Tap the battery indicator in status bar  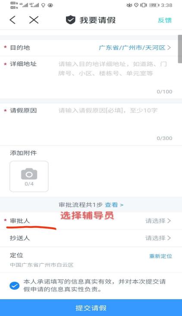pyautogui.click(x=154, y=5)
